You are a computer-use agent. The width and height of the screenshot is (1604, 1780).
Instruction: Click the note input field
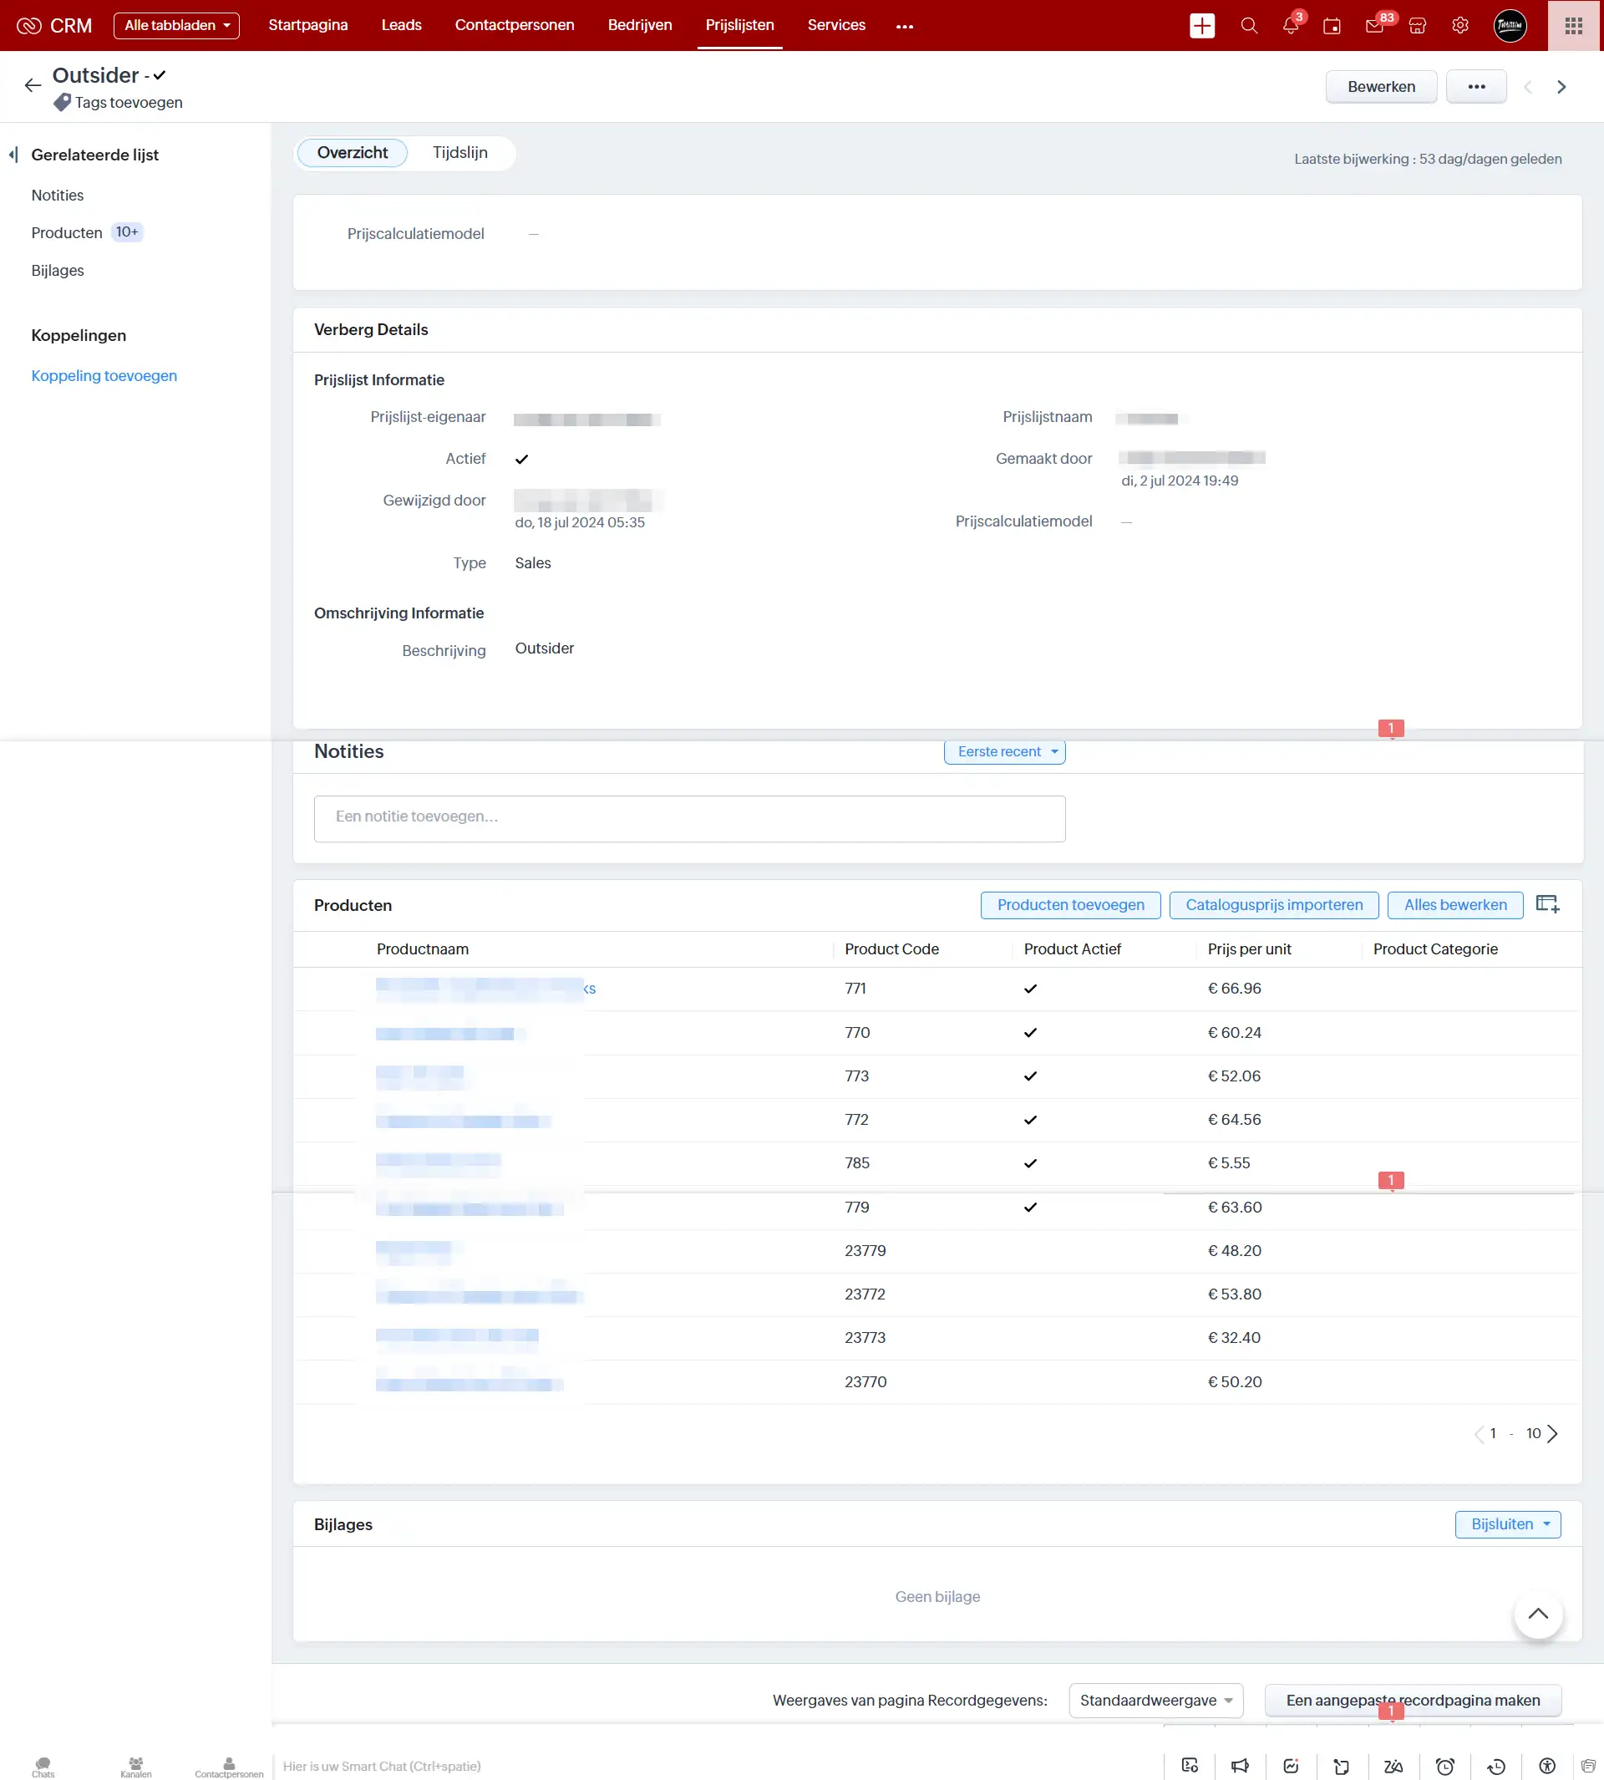click(689, 817)
